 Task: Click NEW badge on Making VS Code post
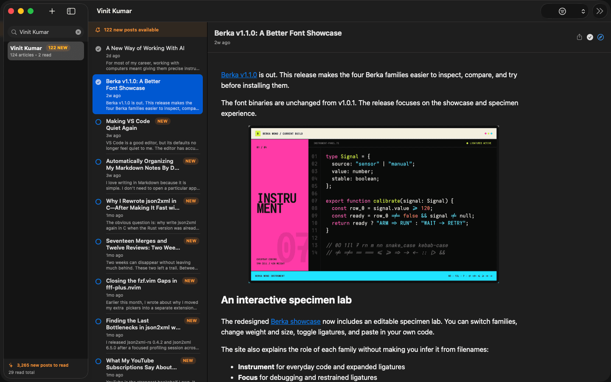[x=163, y=121]
